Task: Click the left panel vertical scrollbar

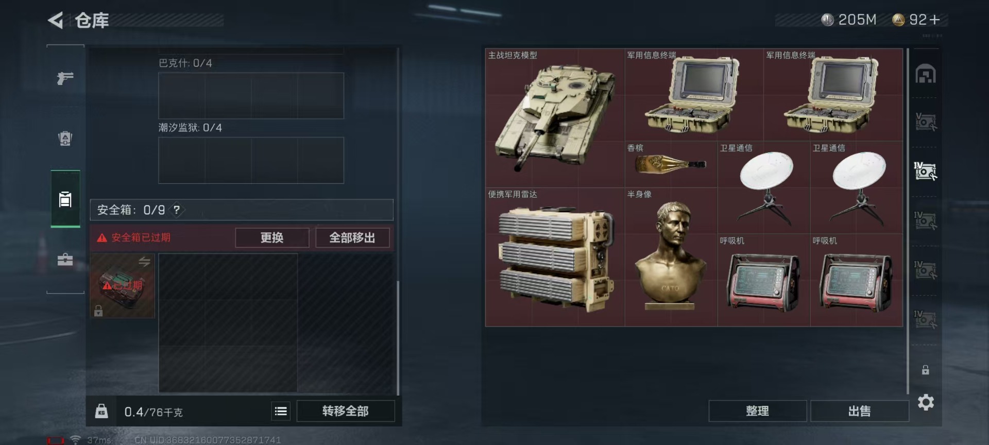Action: (x=398, y=337)
